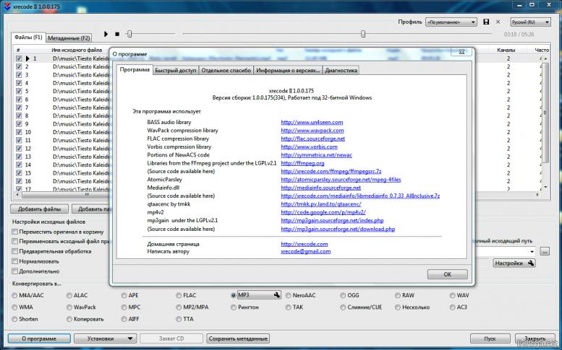Screen dimensions: 562x350
Task: Toggle checkbox of file row 14
Action: point(19,165)
